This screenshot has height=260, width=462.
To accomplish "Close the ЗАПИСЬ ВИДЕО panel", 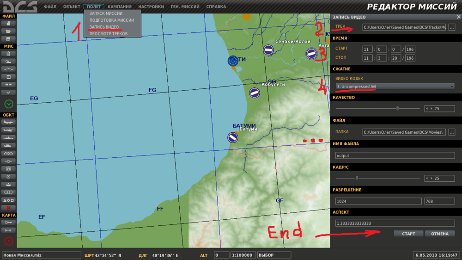I will [x=458, y=17].
